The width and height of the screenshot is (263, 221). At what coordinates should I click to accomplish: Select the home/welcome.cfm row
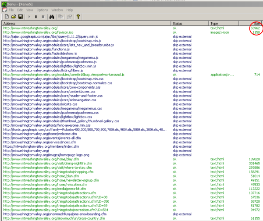[131, 134]
